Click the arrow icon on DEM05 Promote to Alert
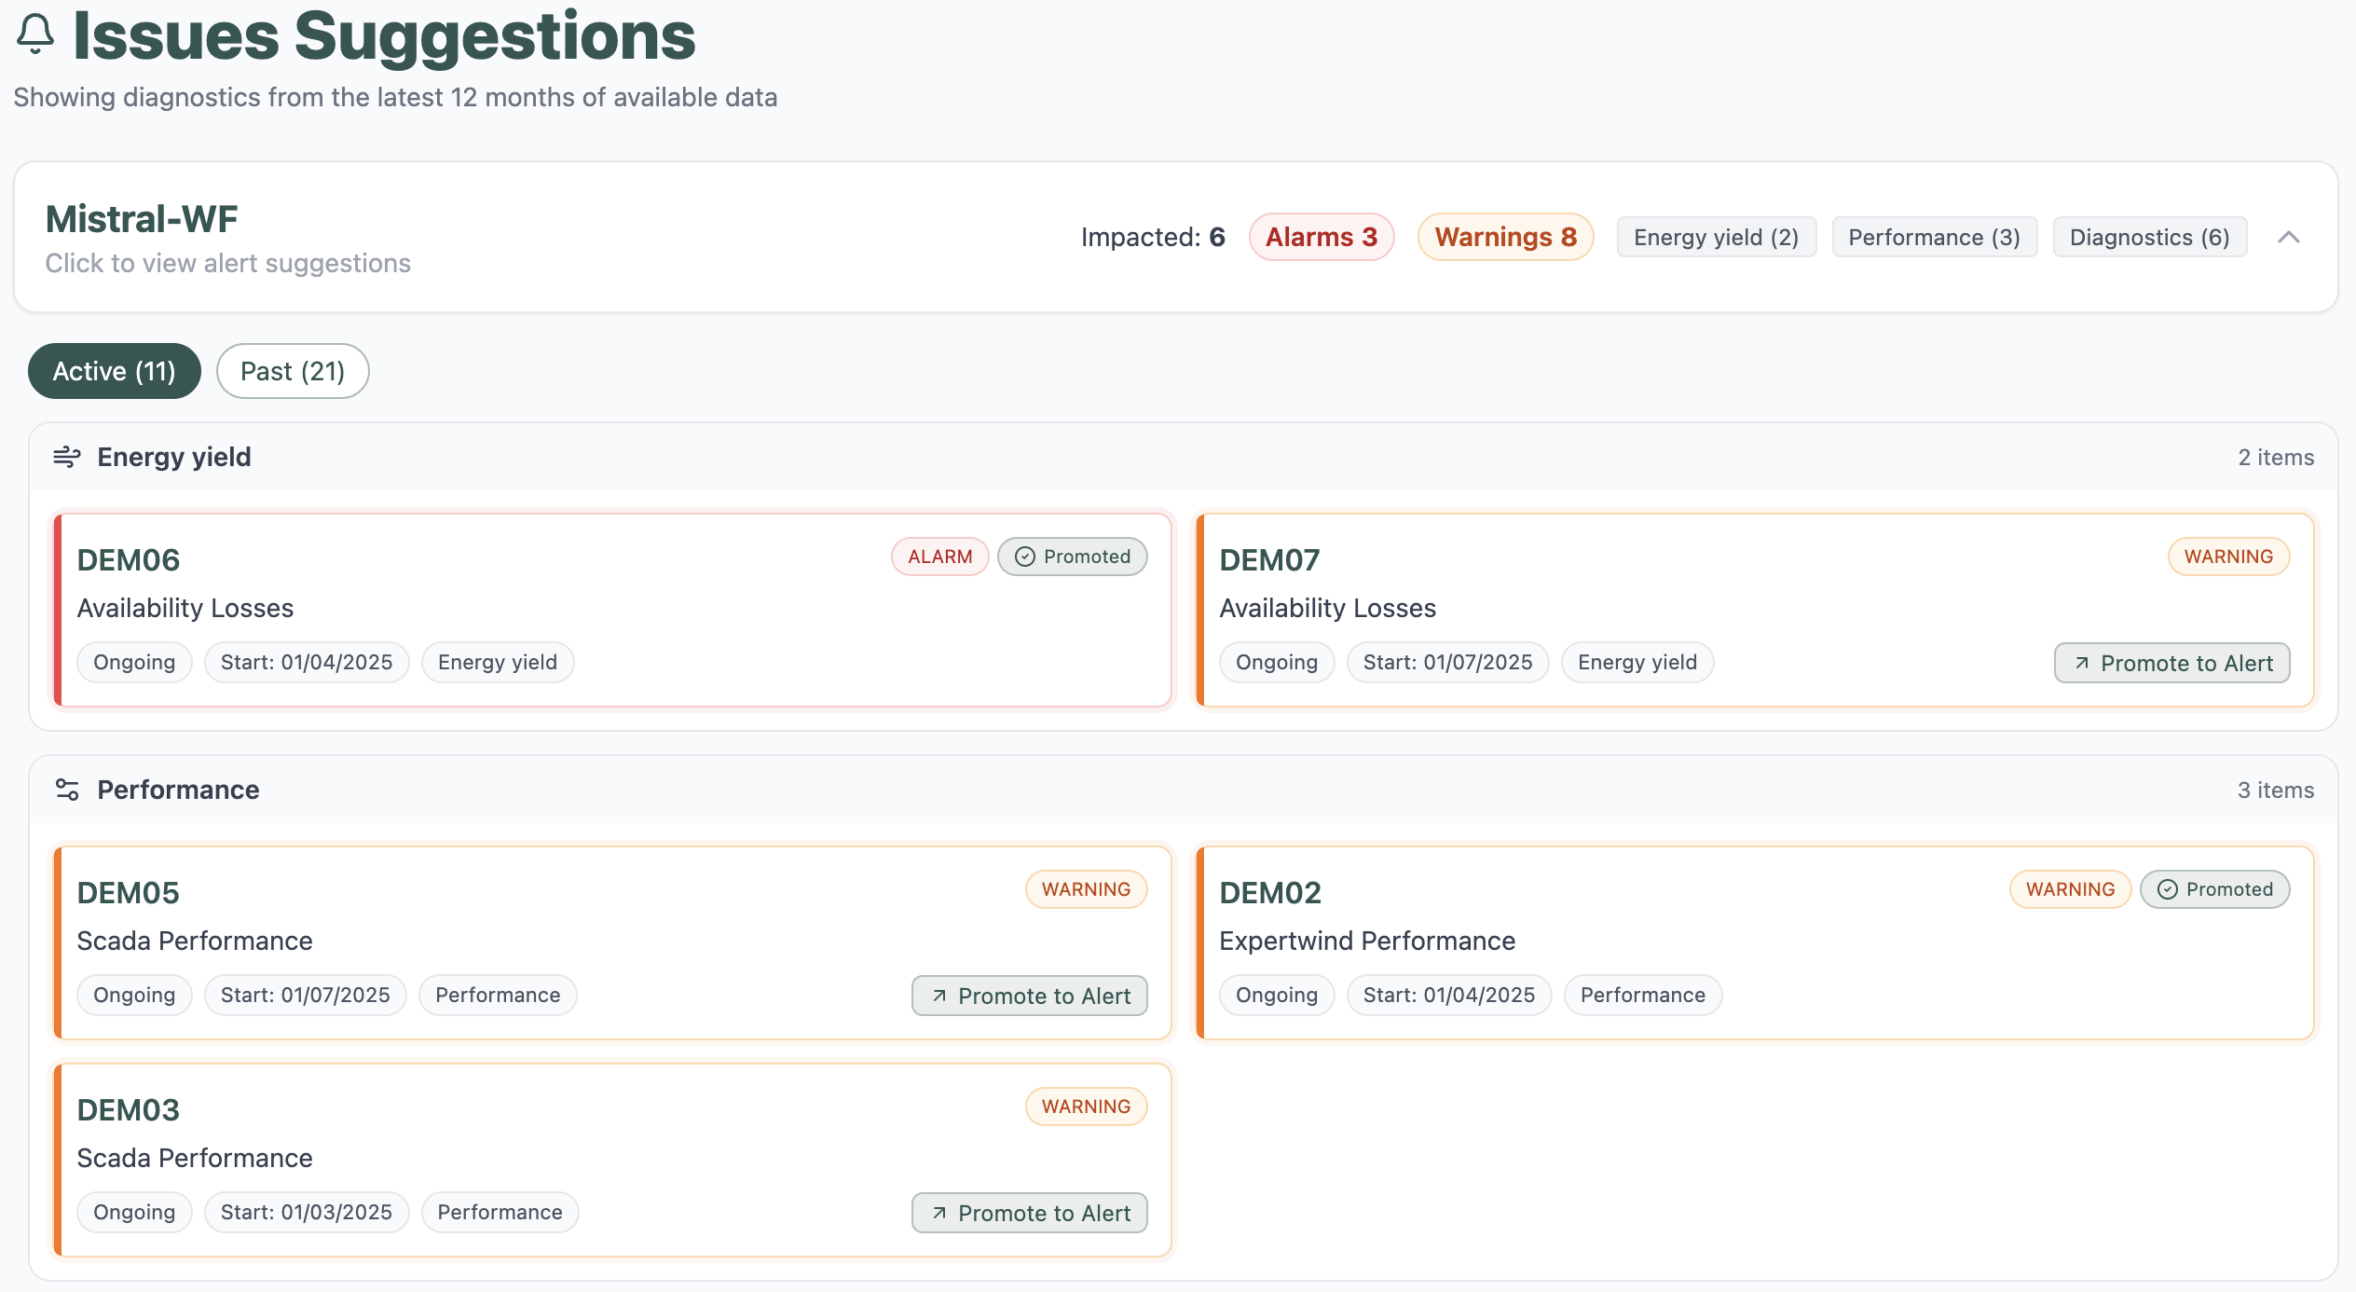Image resolution: width=2356 pixels, height=1292 pixels. pyautogui.click(x=939, y=996)
